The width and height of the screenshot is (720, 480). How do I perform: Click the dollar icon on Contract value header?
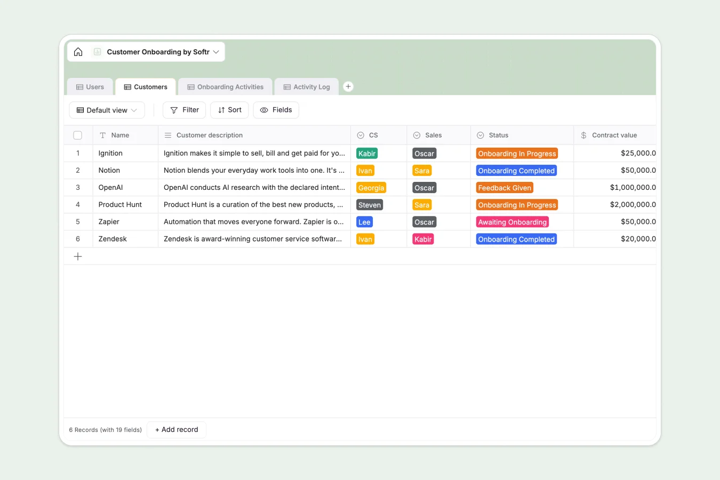[x=582, y=135]
